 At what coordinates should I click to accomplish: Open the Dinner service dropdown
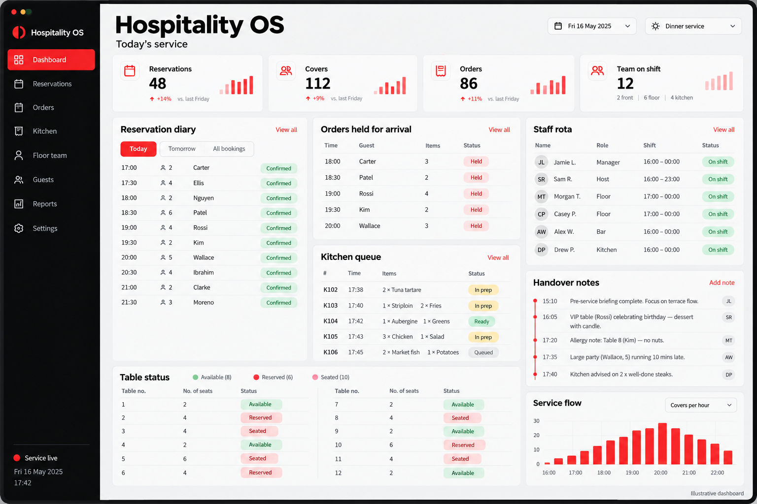point(693,26)
